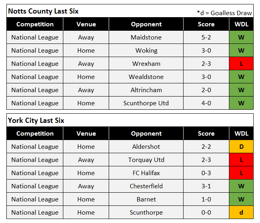Click the green W cell for Barnet

[241, 199]
